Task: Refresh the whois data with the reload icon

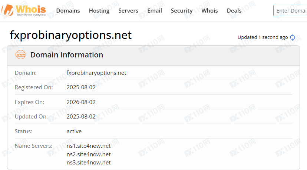Action: click(293, 37)
